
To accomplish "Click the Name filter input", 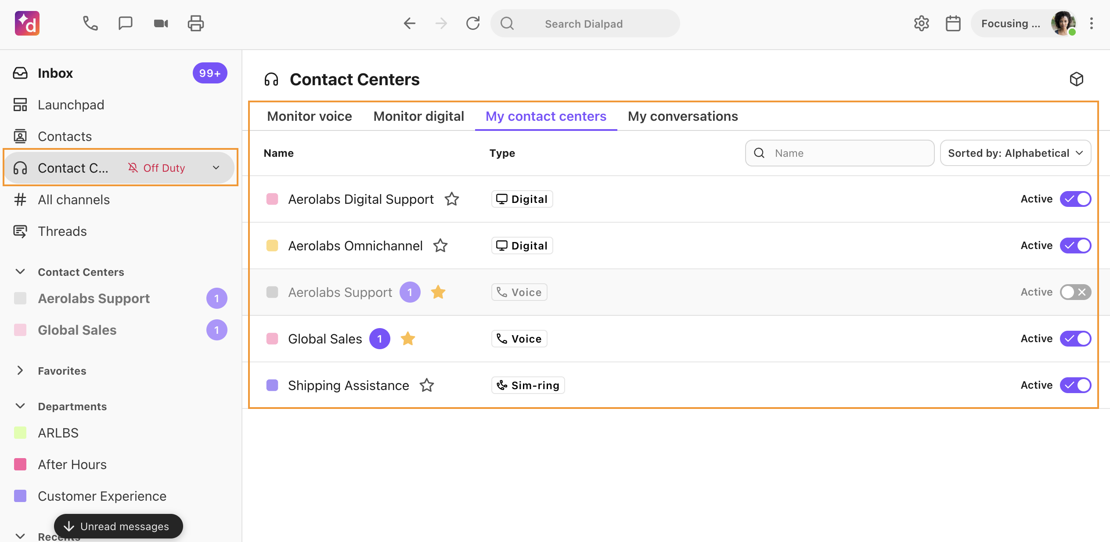I will coord(840,153).
